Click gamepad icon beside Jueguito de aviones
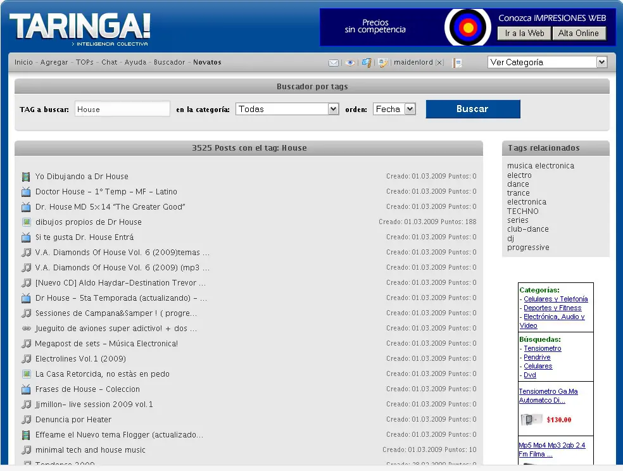The height and width of the screenshot is (471, 623). pyautogui.click(x=26, y=329)
